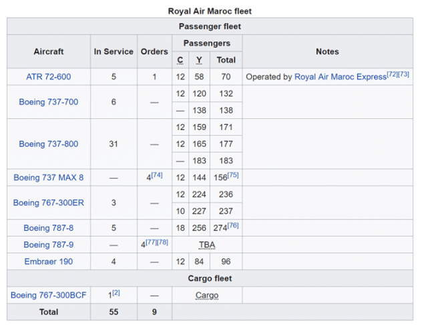Screen dimensions: 422x325
Task: Open the Embraer 190 link
Action: pyautogui.click(x=49, y=262)
